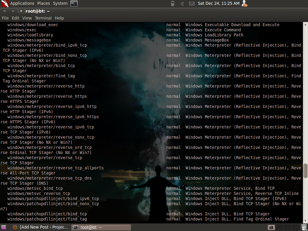Open the Terminal menu
Image resolution: width=308 pixels, height=231 pixels.
click(x=43, y=18)
